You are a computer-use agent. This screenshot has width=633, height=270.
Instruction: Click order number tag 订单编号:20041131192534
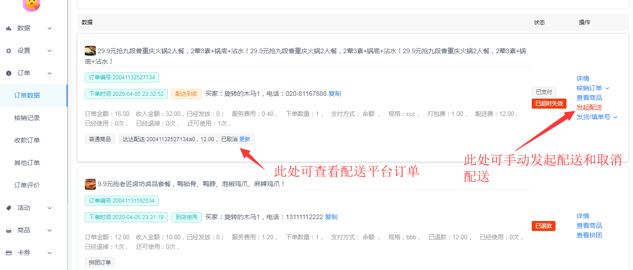pos(122,201)
